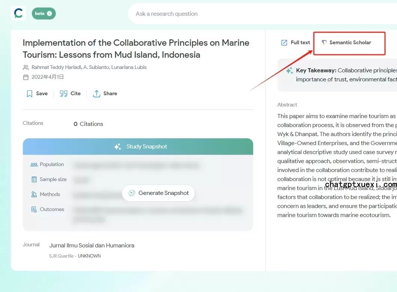Click the authors people icon
The width and height of the screenshot is (397, 292).
[x=26, y=67]
